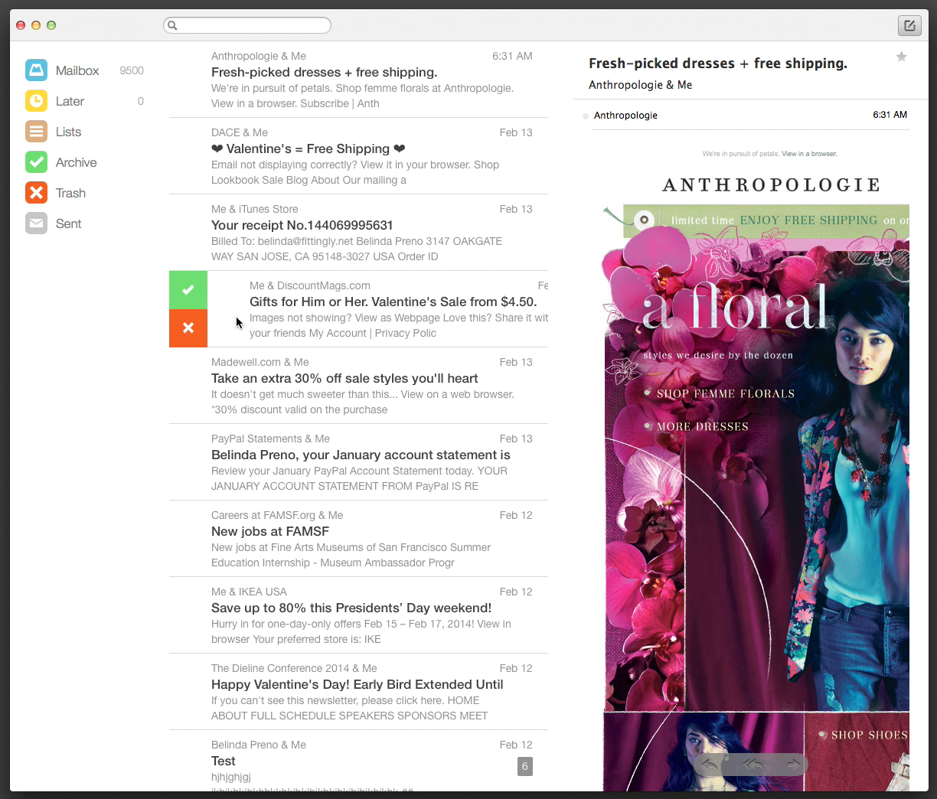Open 'Belinda Preno, your January account statement' email
937x799 pixels.
click(x=358, y=462)
